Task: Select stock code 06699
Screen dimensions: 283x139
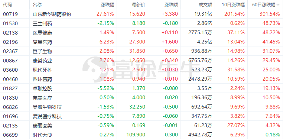Action: (x=10, y=135)
